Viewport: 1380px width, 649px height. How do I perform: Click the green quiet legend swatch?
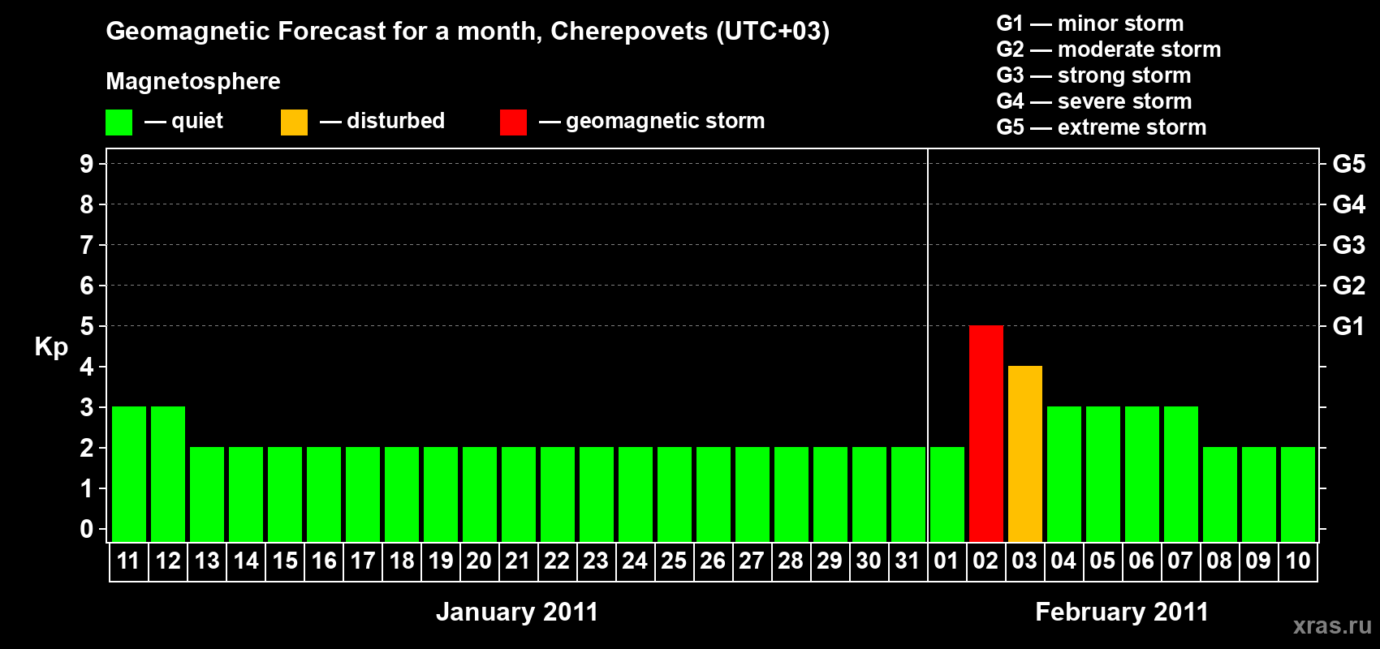pyautogui.click(x=119, y=122)
